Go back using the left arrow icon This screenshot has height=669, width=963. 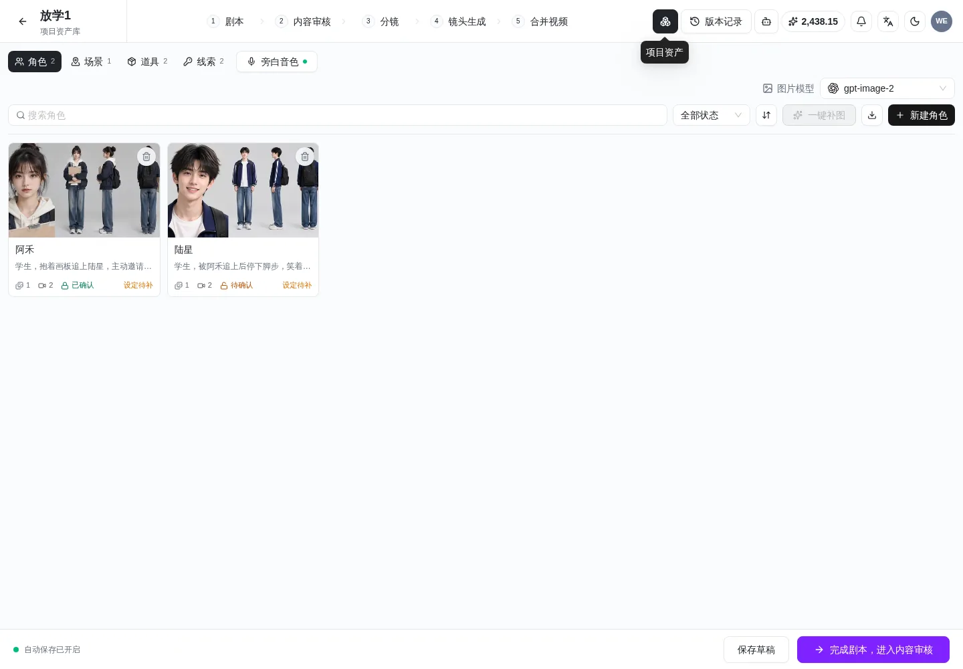coord(23,21)
